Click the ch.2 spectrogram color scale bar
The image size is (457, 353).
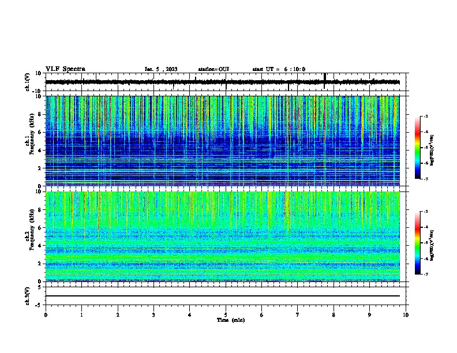418,243
